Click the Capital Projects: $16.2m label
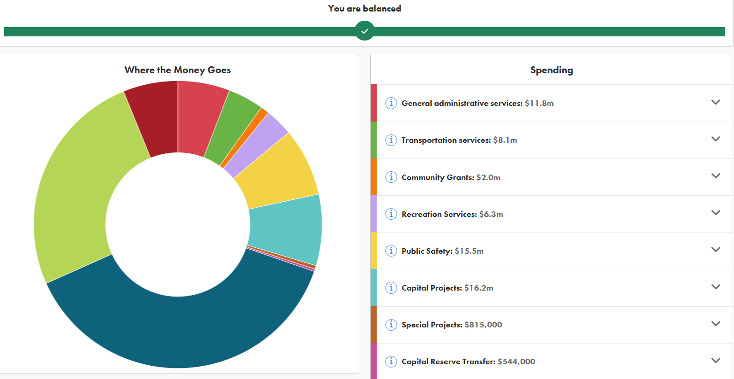Image resolution: width=734 pixels, height=379 pixels. (x=447, y=288)
